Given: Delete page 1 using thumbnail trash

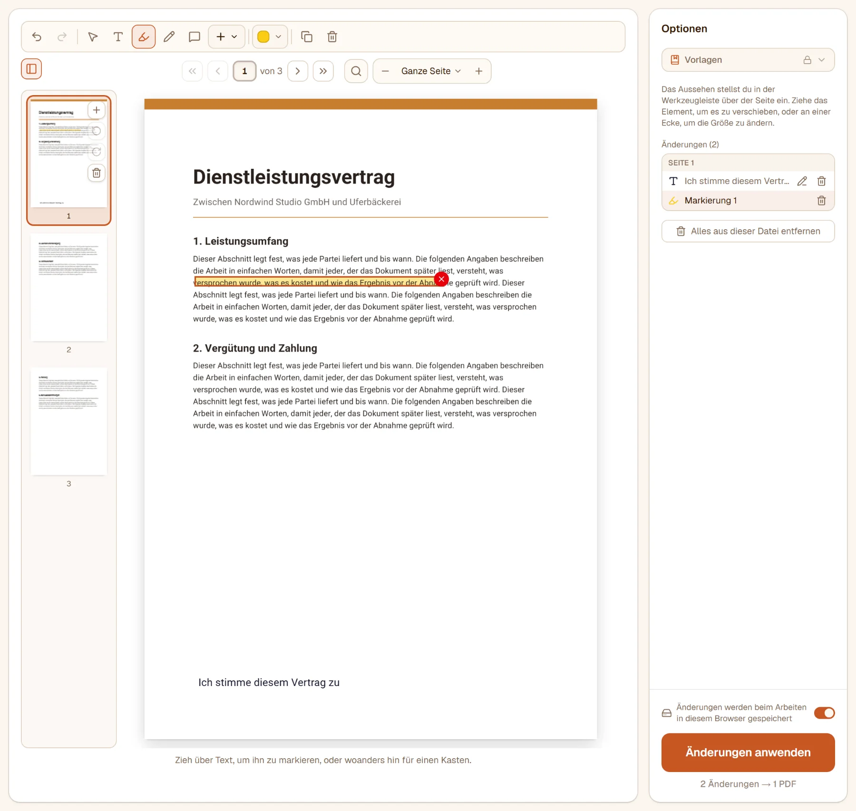Looking at the screenshot, I should pos(97,173).
